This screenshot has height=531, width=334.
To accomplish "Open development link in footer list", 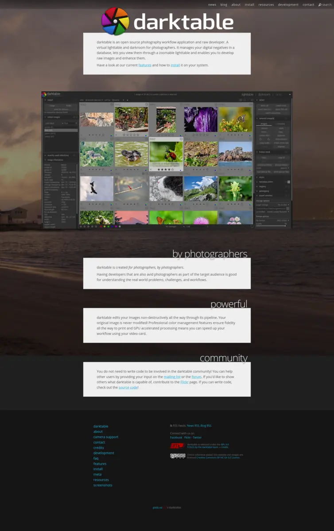I will (104, 453).
